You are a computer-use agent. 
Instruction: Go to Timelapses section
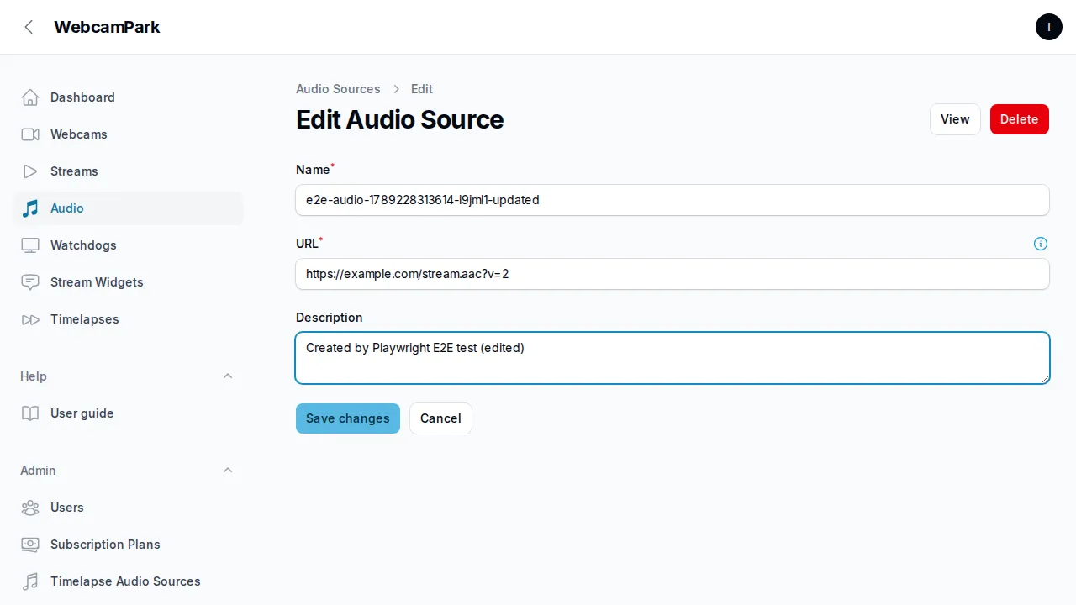[128, 319]
